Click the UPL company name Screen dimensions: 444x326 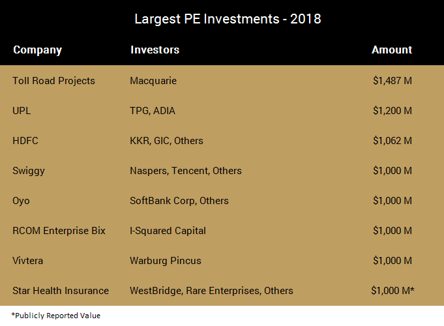pyautogui.click(x=22, y=111)
